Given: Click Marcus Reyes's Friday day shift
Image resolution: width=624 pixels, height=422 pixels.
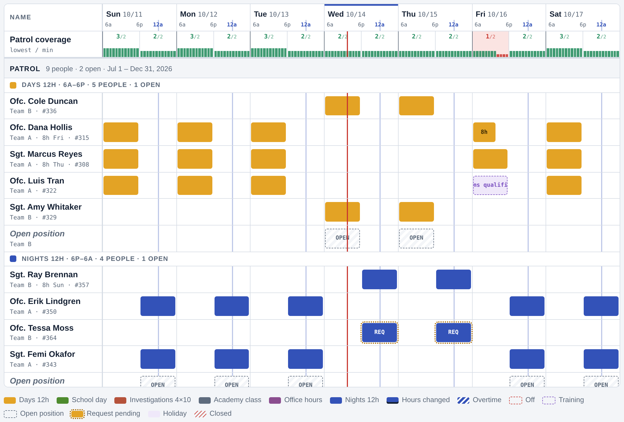Looking at the screenshot, I should pos(490,159).
